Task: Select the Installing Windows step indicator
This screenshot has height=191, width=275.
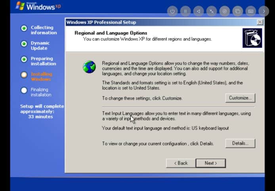Action: [x=24, y=74]
